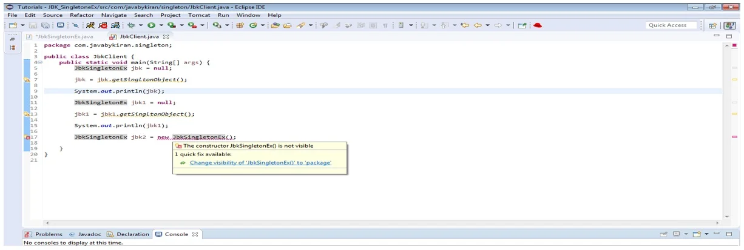744x250 pixels.
Task: Open the Navigate menu
Action: pyautogui.click(x=114, y=15)
